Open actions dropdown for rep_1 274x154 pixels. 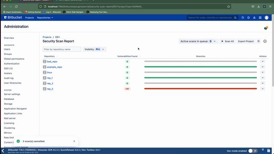tap(262, 78)
